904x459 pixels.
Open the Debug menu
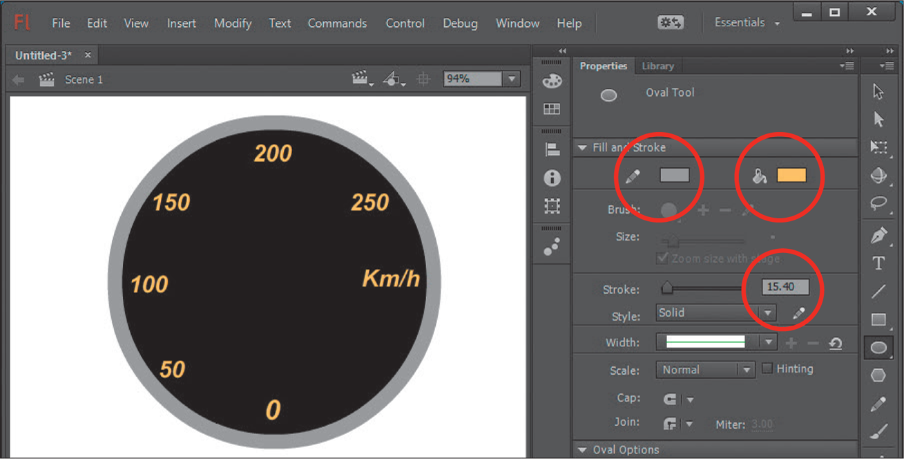pyautogui.click(x=460, y=23)
